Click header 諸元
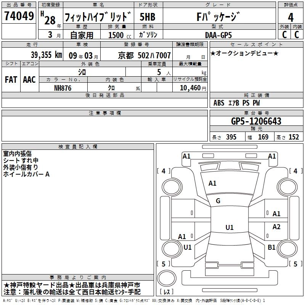The height and width of the screenshot is (305, 305). 256,128
